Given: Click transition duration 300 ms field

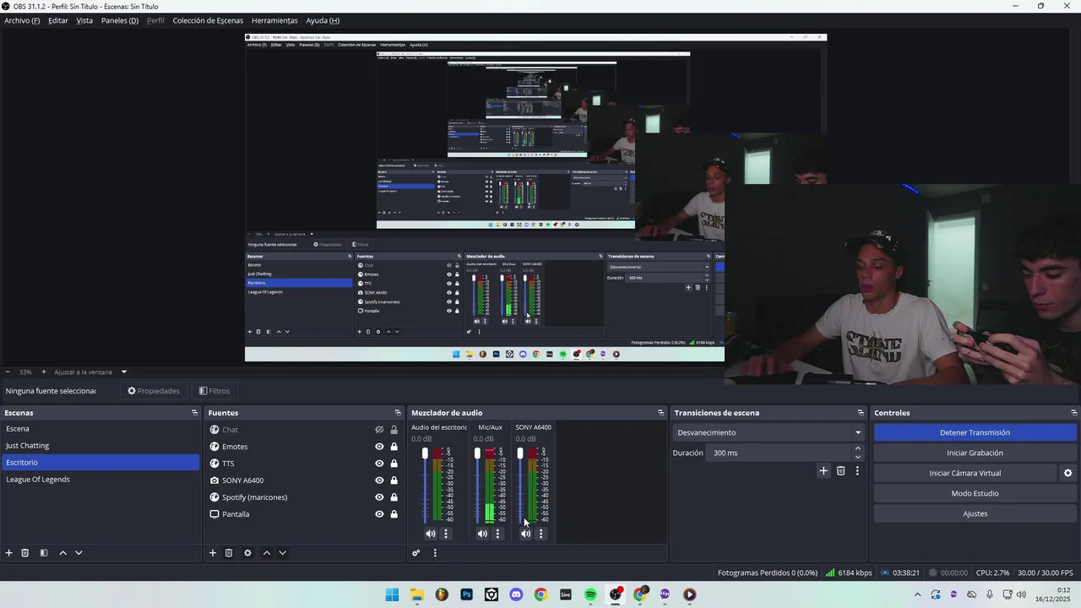Looking at the screenshot, I should (780, 453).
